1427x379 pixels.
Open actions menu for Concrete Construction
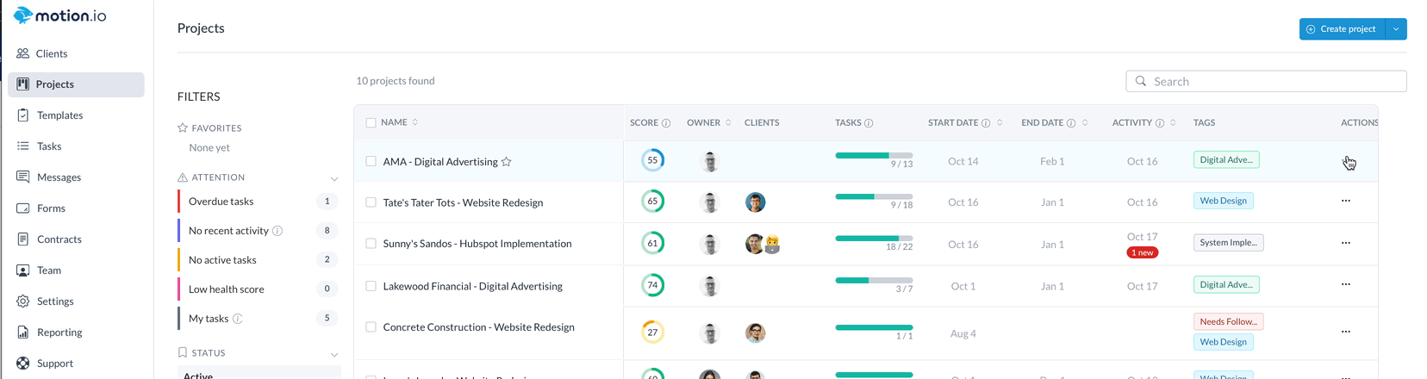point(1346,332)
